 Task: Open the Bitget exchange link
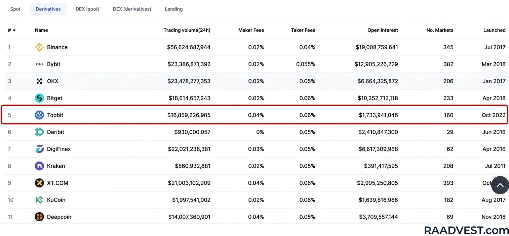click(55, 98)
